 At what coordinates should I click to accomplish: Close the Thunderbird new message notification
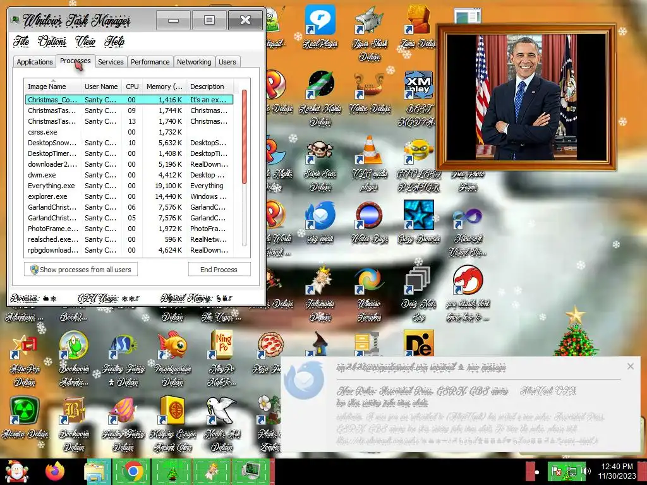[631, 366]
